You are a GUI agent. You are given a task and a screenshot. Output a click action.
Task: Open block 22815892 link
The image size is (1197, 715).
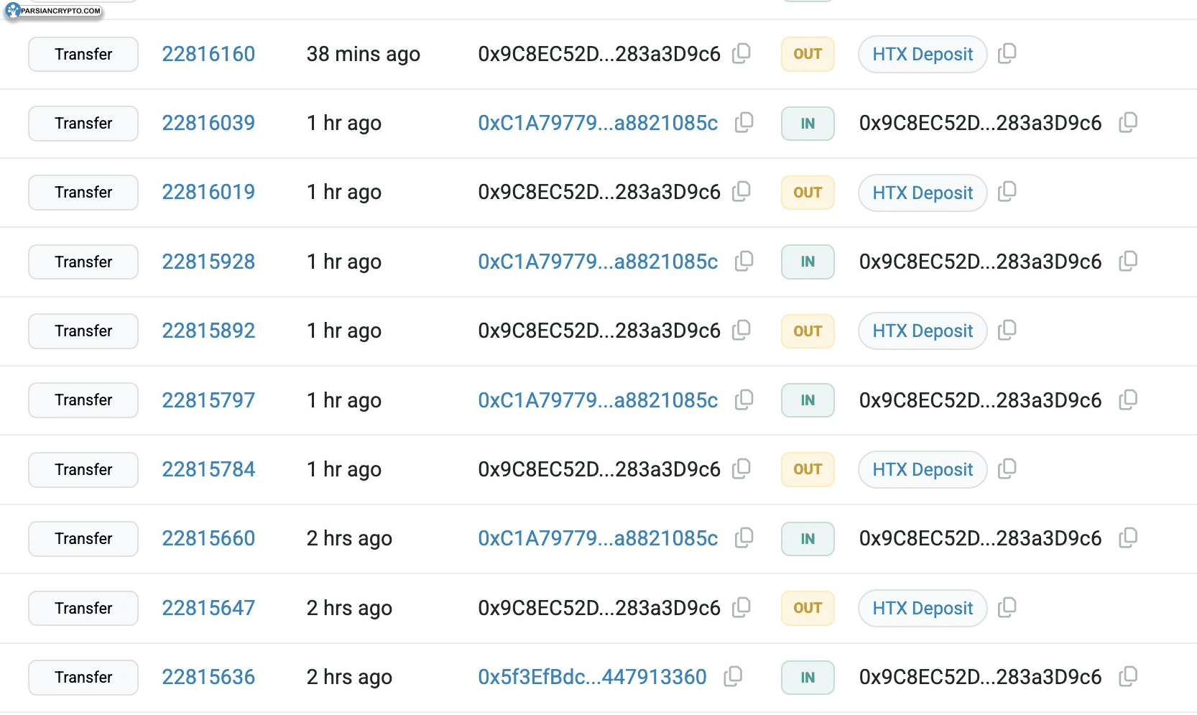208,331
